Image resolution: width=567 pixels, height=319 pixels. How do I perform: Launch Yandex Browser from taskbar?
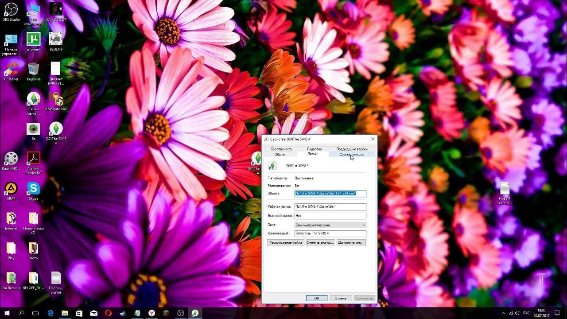click(151, 313)
